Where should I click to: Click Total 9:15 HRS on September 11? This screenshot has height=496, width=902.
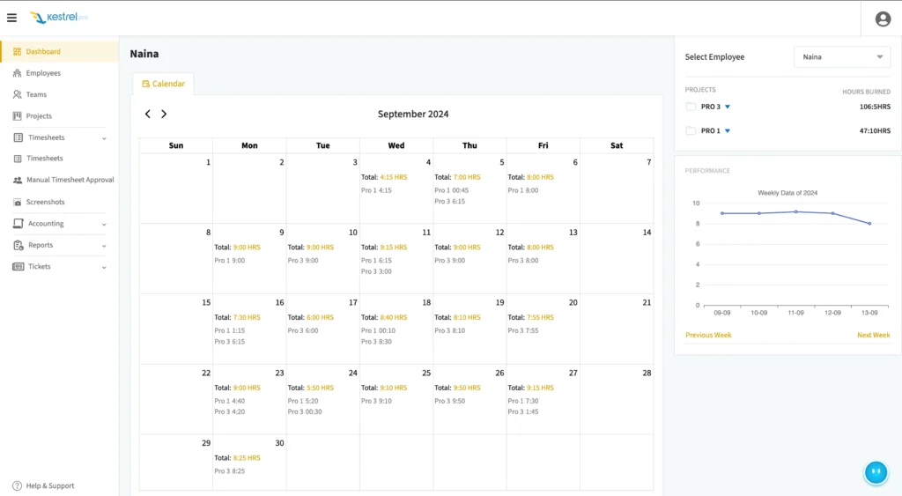pos(384,248)
